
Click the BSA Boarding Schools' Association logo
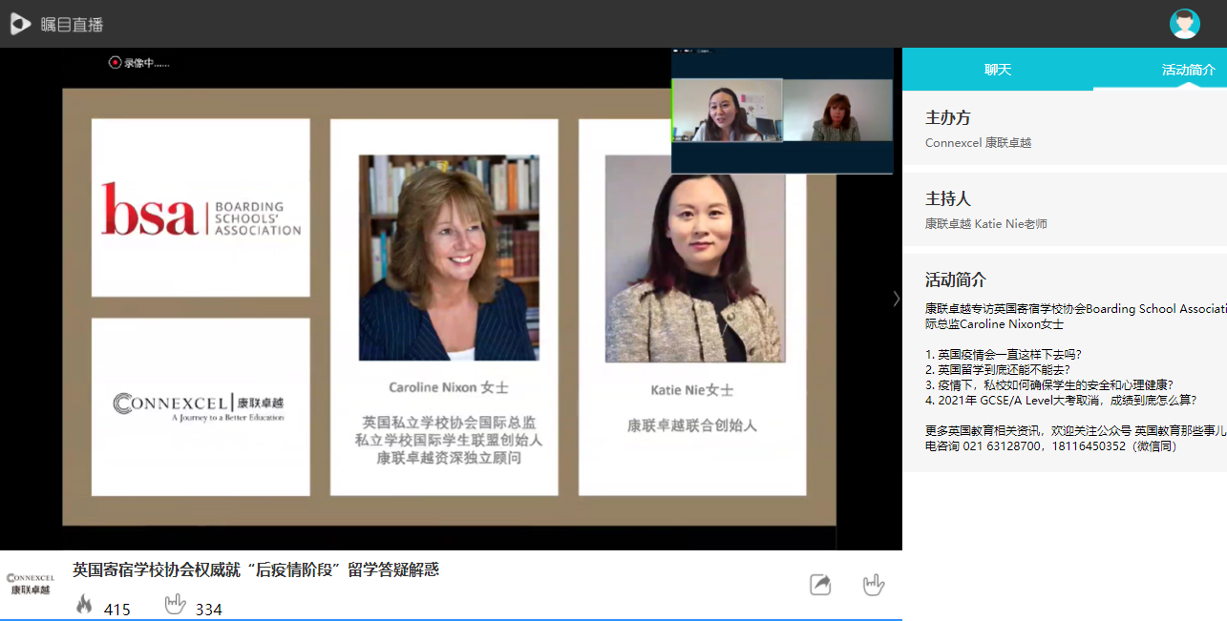pos(201,208)
